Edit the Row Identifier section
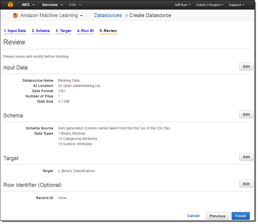Image resolution: width=258 pixels, height=224 pixels. 246,184
